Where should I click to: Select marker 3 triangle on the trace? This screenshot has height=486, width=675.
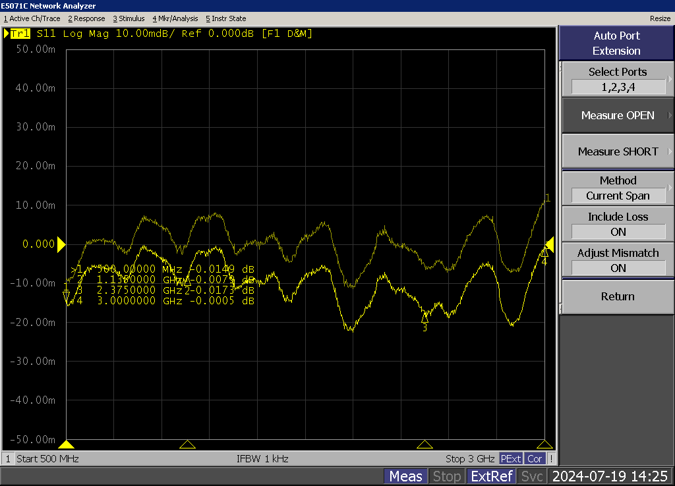(425, 317)
